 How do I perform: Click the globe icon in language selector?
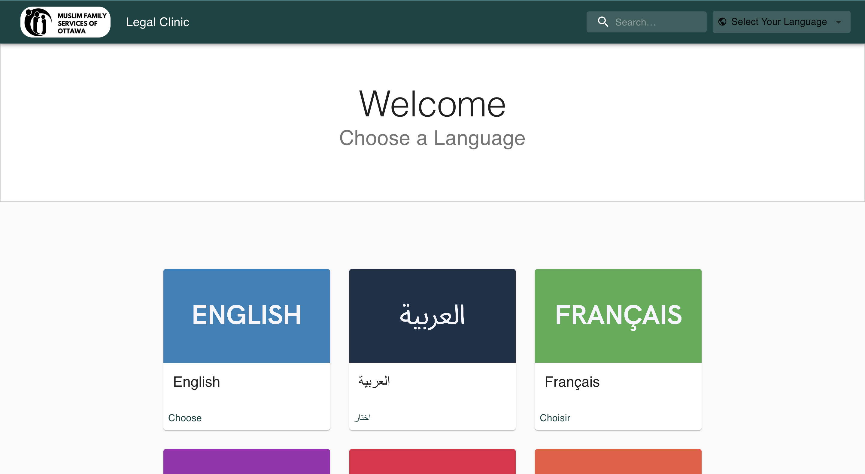pyautogui.click(x=722, y=22)
